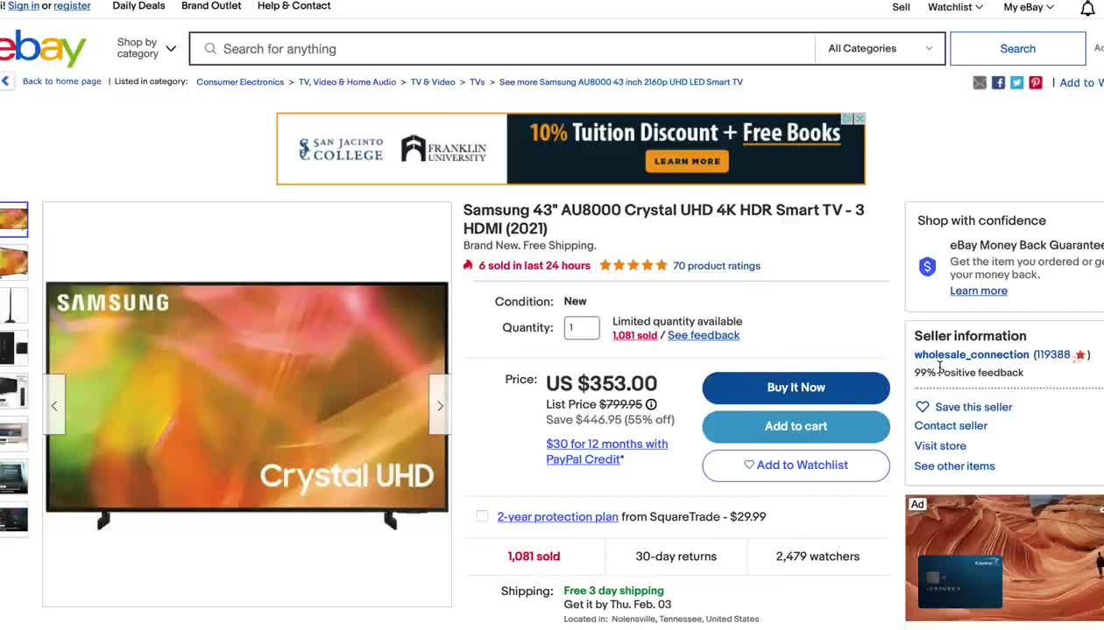Viewport: 1104px width, 630px height.
Task: Click the notifications bell icon
Action: click(1087, 8)
